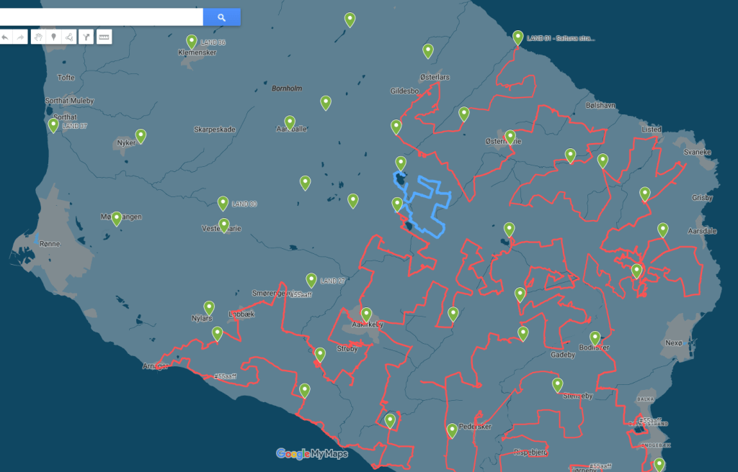Open the add directions tool
This screenshot has height=472, width=738.
86,37
